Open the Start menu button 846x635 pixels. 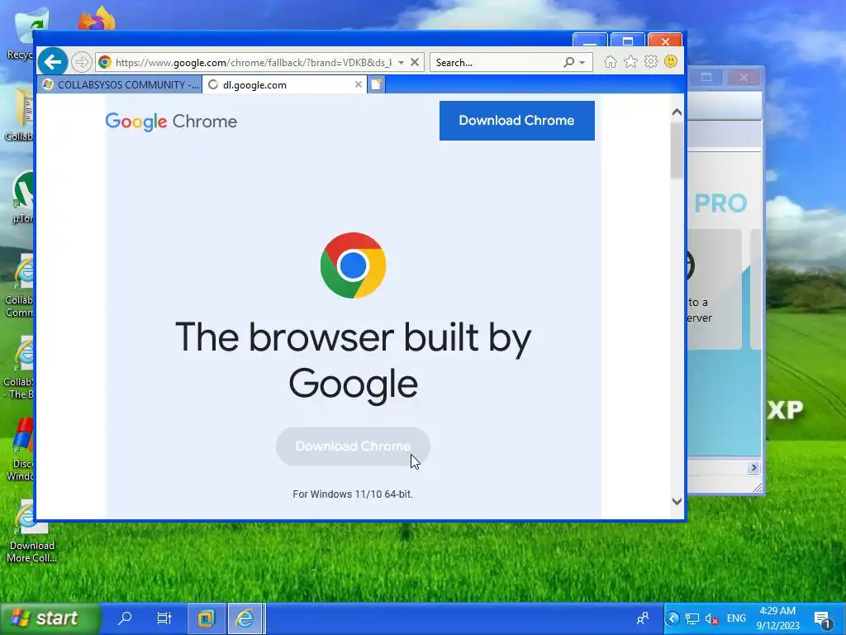click(50, 618)
